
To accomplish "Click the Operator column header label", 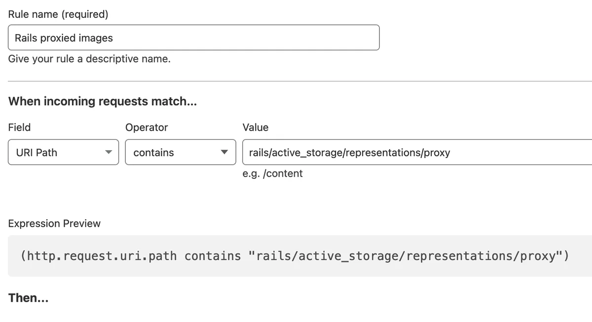I will (x=146, y=127).
